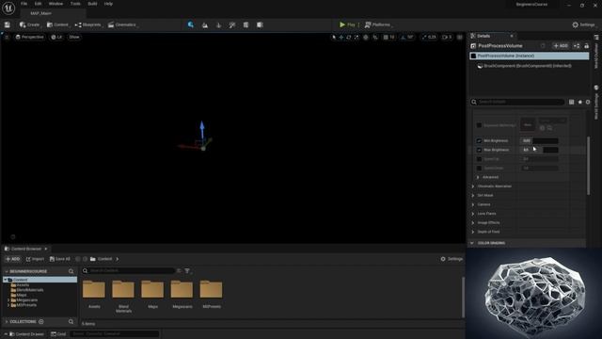Open the Create dropdown in the toolbar
The height and width of the screenshot is (339, 602).
30,24
